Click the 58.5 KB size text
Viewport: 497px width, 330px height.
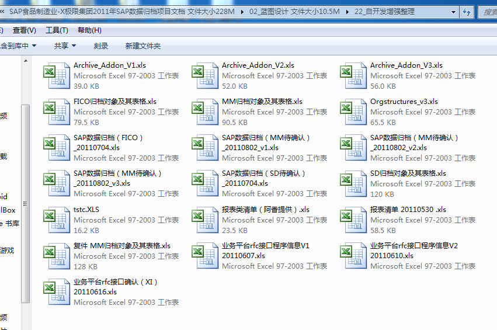pos(383,231)
